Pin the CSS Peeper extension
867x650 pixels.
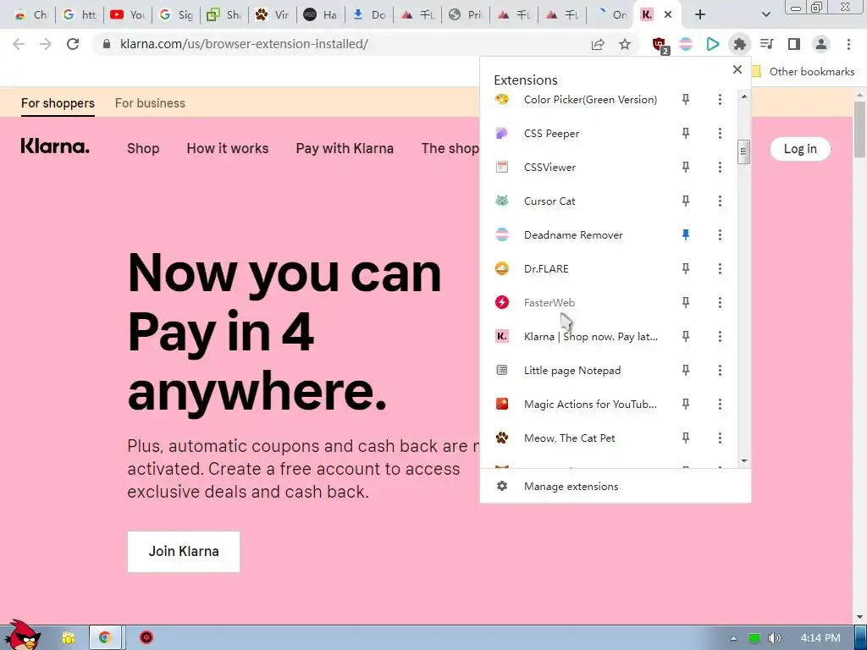[x=686, y=133]
